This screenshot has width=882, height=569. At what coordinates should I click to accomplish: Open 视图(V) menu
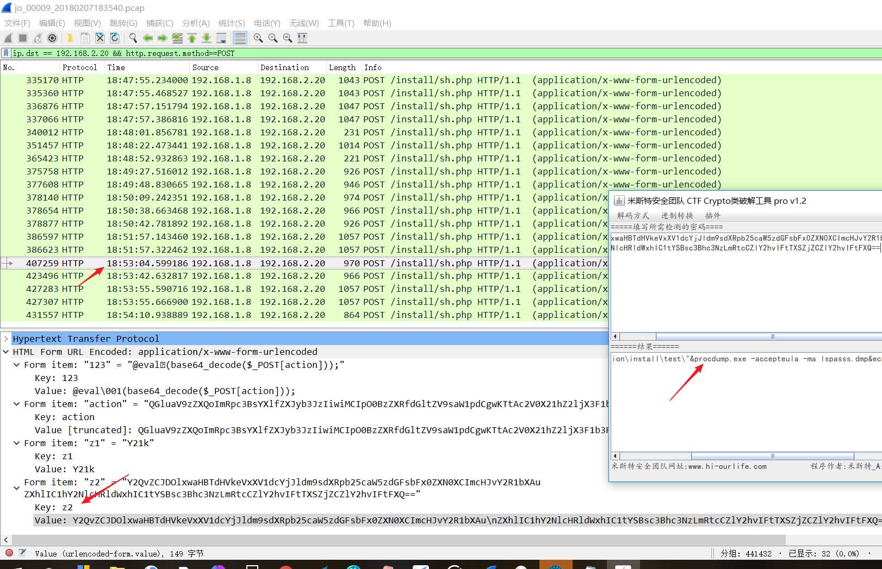pos(87,23)
